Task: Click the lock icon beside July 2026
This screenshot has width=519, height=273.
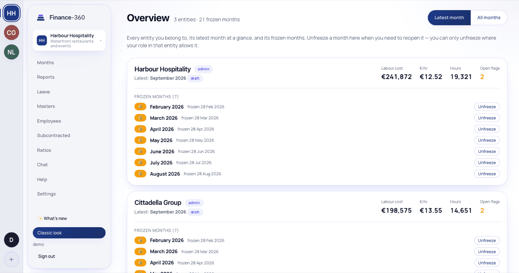Action: tap(140, 163)
